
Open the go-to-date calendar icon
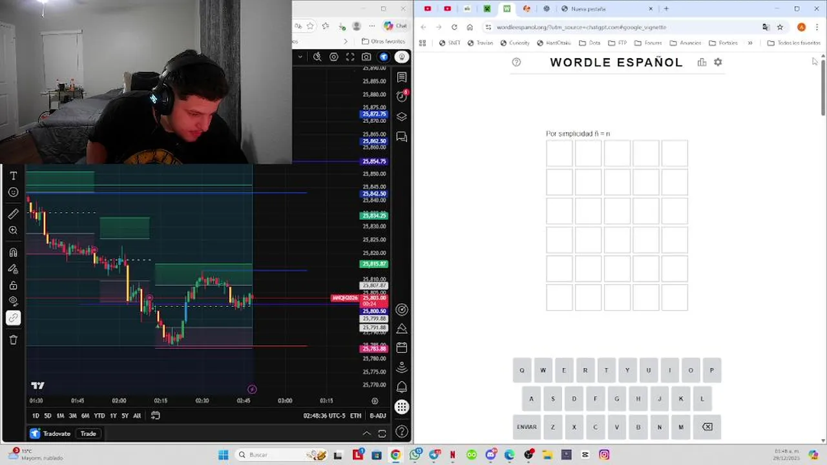pos(156,416)
